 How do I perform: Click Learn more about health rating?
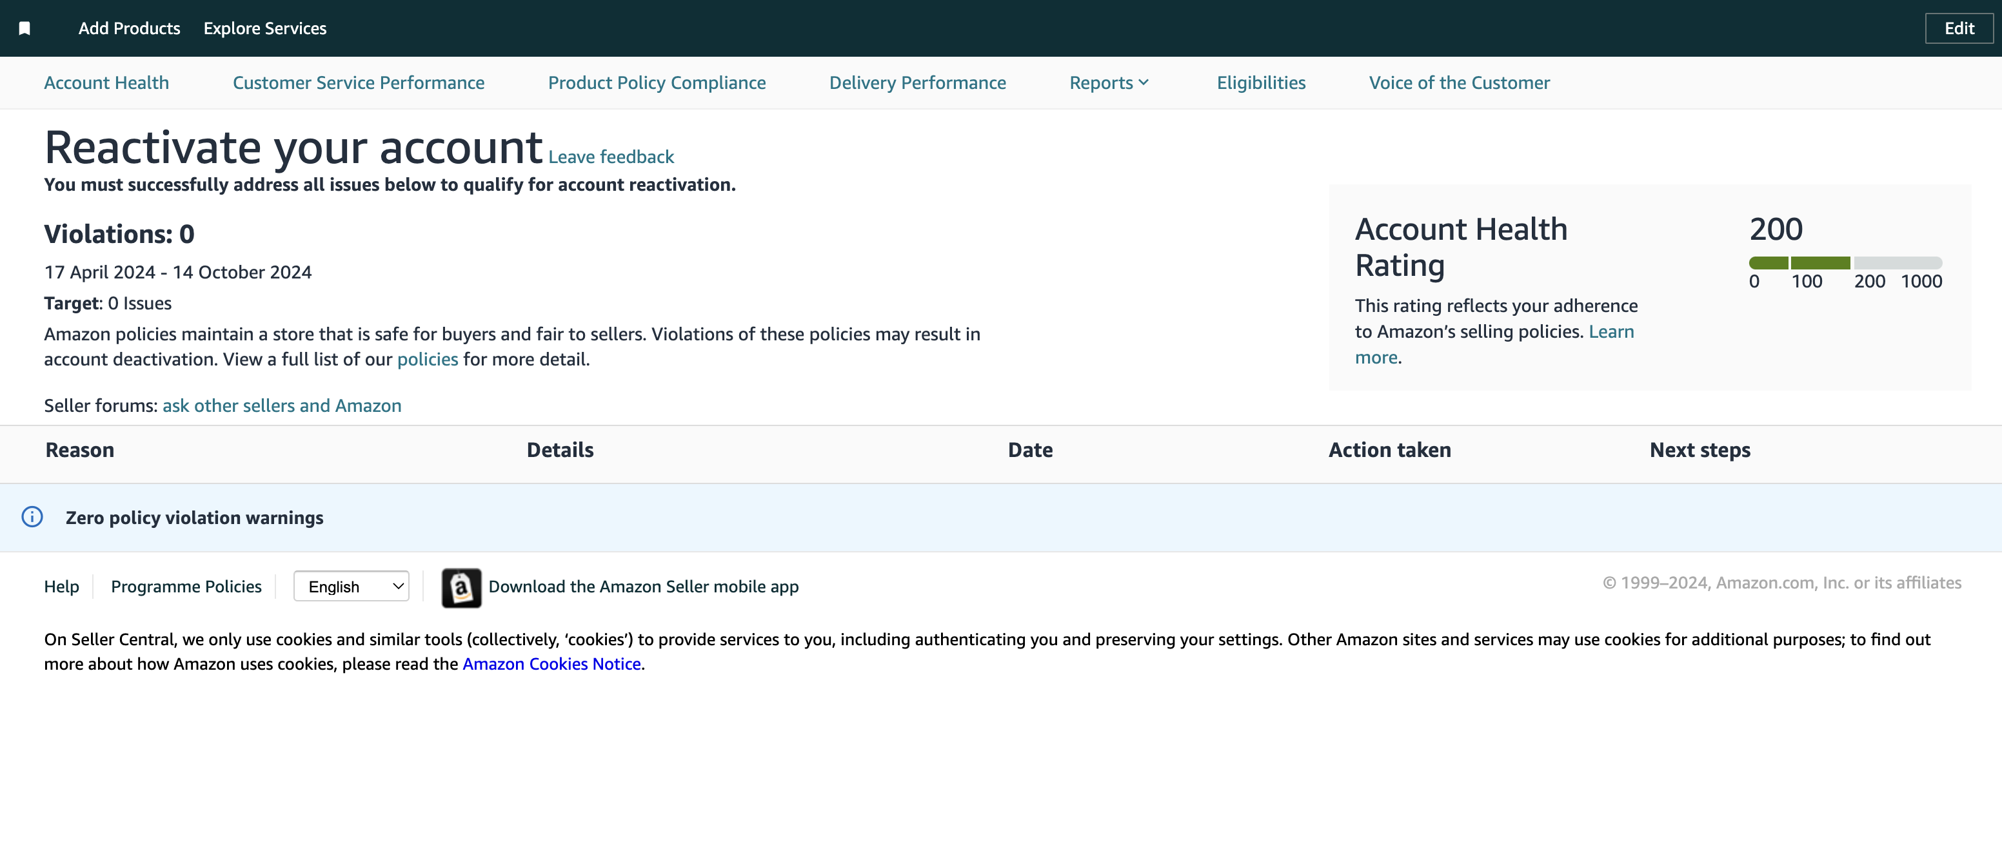tap(1611, 332)
